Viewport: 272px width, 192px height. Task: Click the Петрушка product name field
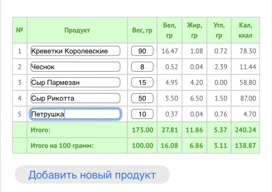click(x=76, y=115)
